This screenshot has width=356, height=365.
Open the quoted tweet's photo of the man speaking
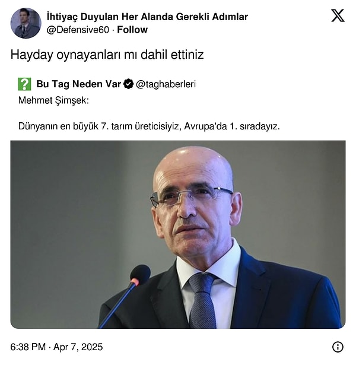click(178, 234)
